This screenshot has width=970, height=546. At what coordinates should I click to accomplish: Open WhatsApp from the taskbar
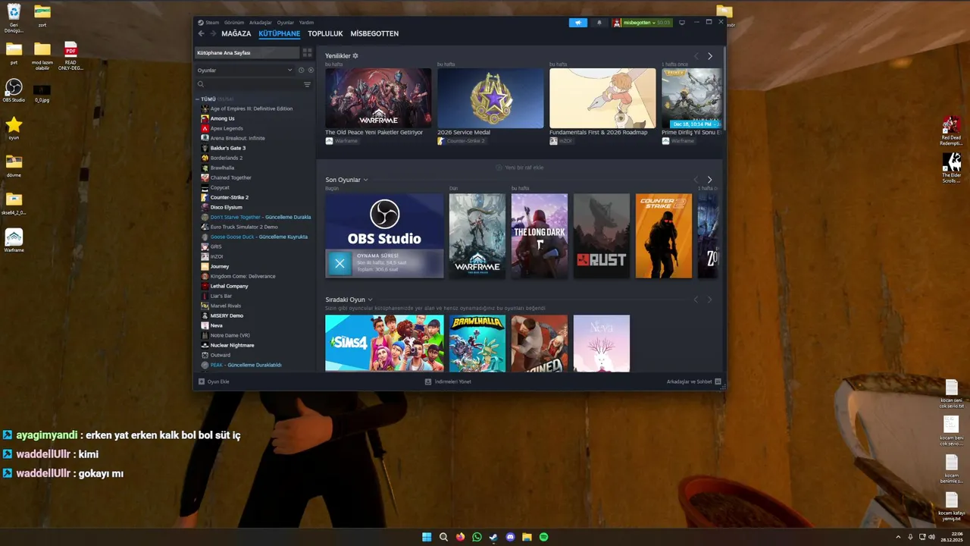tap(477, 537)
